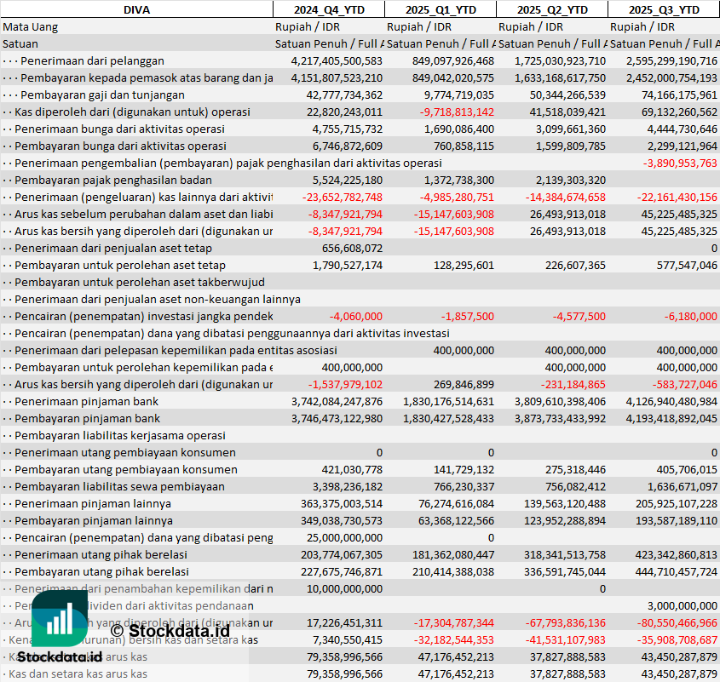Select cell 1,725,030,923,710

(560, 61)
